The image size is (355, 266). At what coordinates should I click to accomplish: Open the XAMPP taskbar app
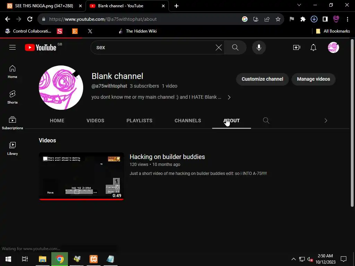(94, 259)
